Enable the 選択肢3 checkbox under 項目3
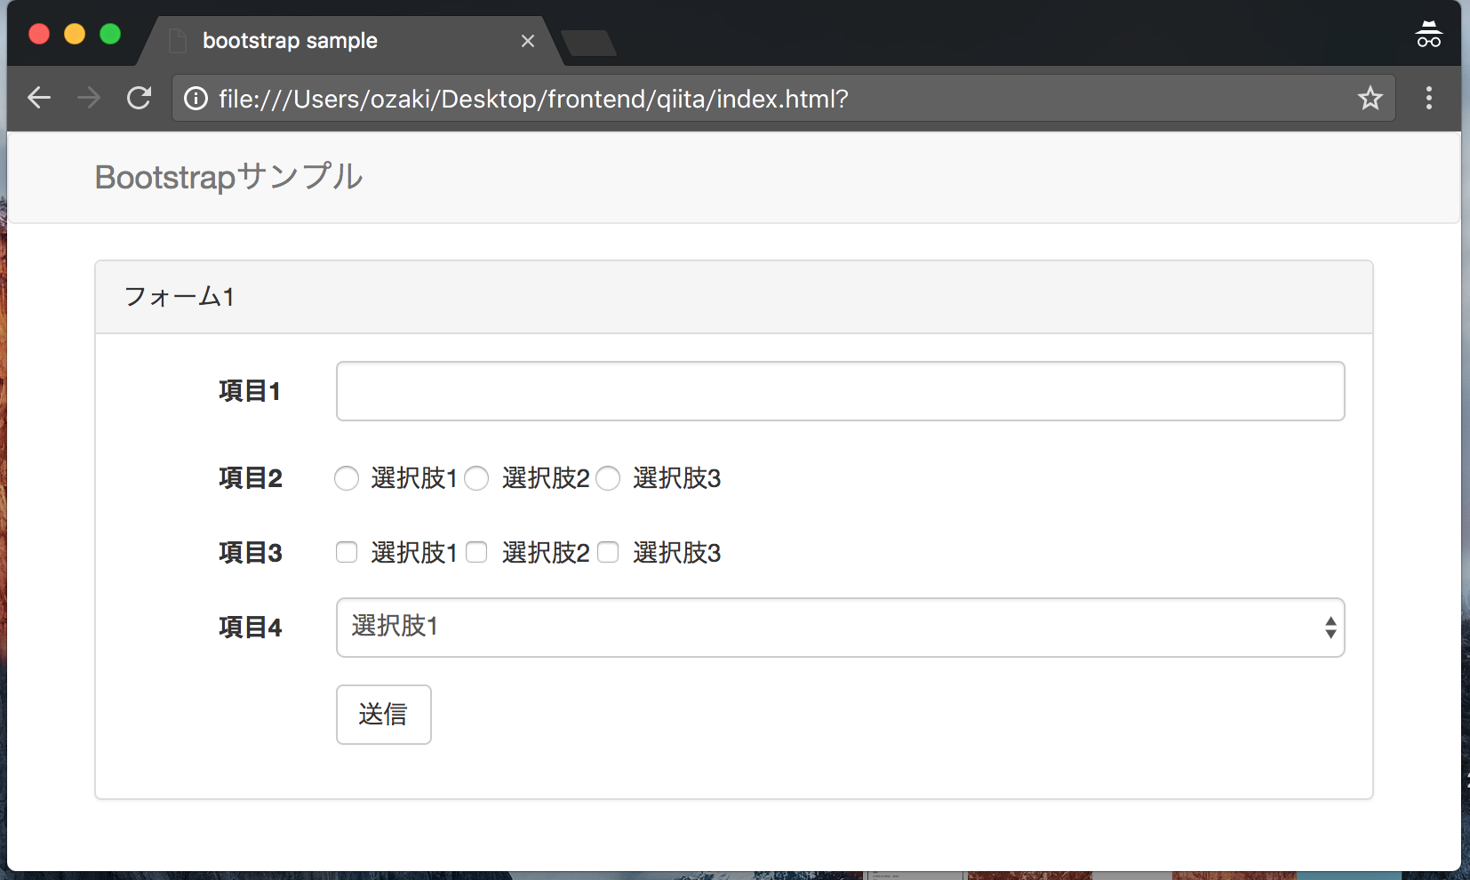 pyautogui.click(x=608, y=552)
